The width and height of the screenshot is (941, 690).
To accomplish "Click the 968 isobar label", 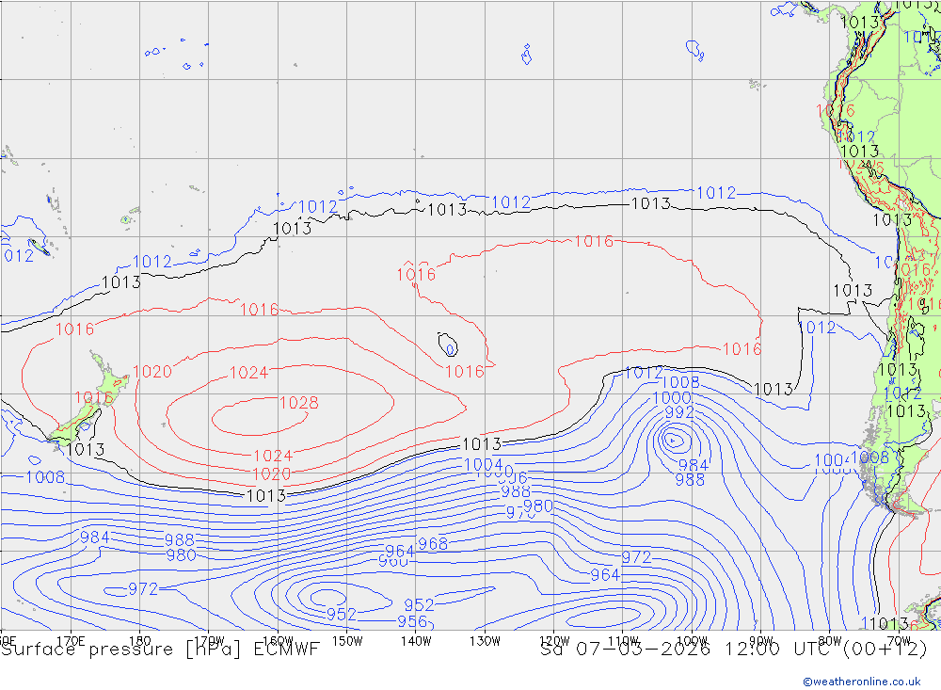I will point(433,543).
